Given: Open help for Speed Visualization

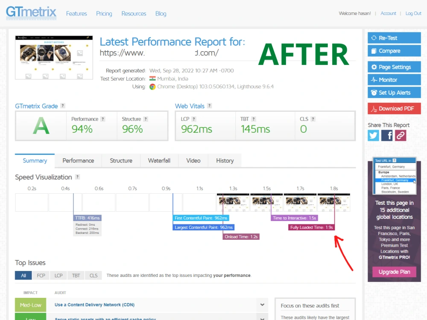Looking at the screenshot, I should (x=77, y=177).
